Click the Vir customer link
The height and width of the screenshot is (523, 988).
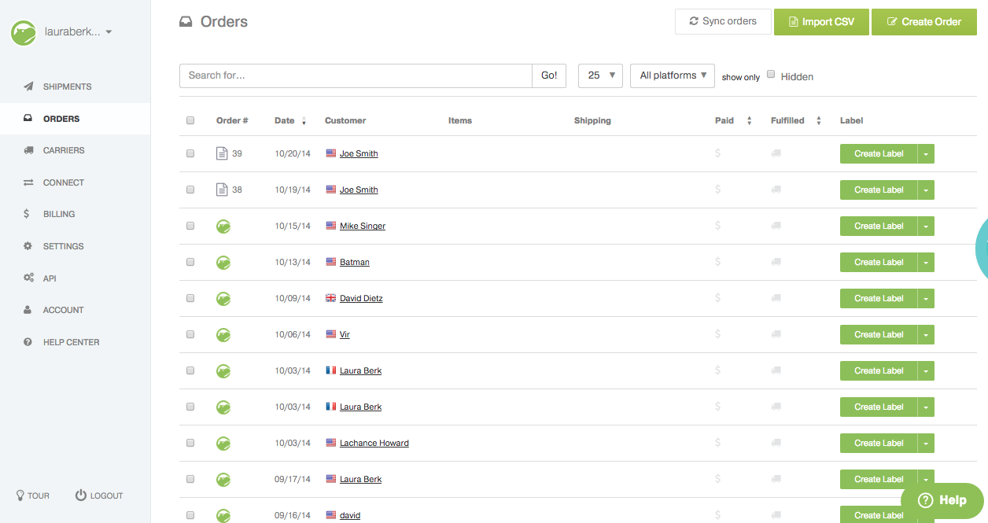(x=345, y=334)
